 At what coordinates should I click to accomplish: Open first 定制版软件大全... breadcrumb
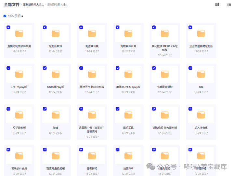coord(33,5)
